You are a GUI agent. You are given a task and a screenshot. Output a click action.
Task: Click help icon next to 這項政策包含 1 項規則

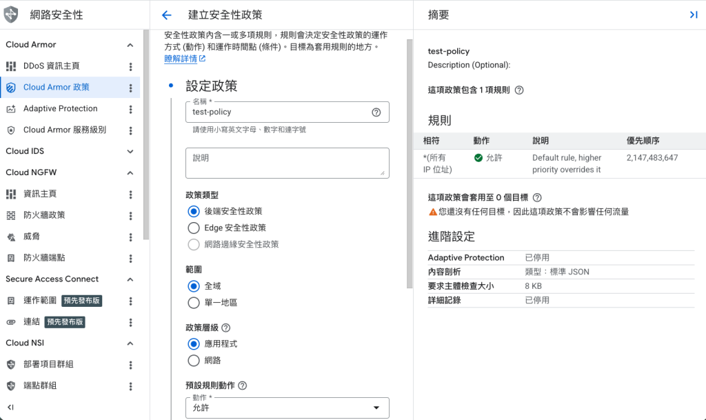coord(519,90)
